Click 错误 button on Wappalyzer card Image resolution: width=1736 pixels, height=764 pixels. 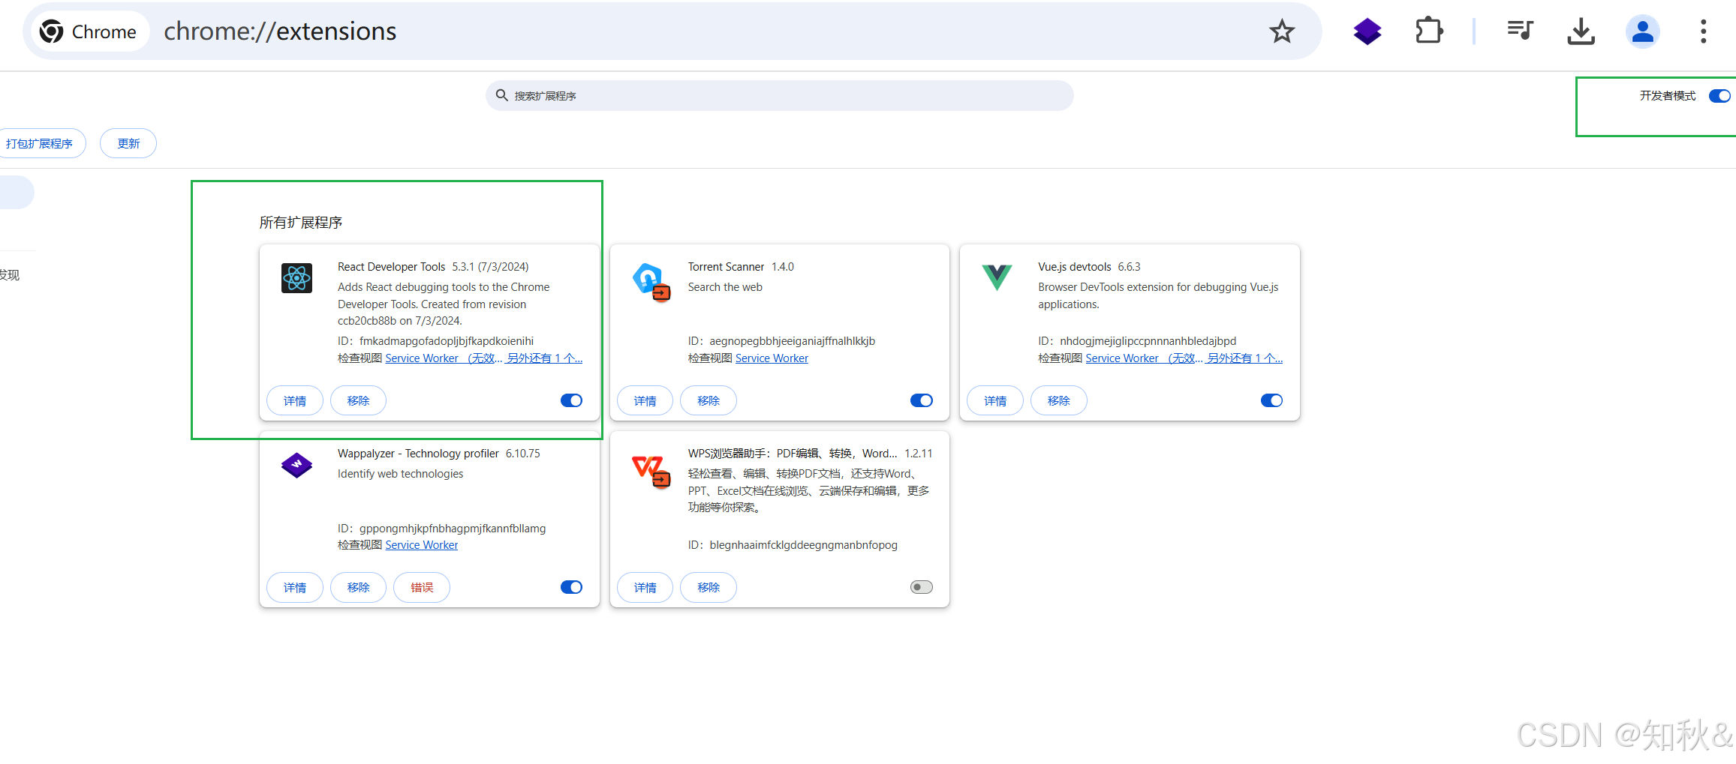[x=422, y=587]
